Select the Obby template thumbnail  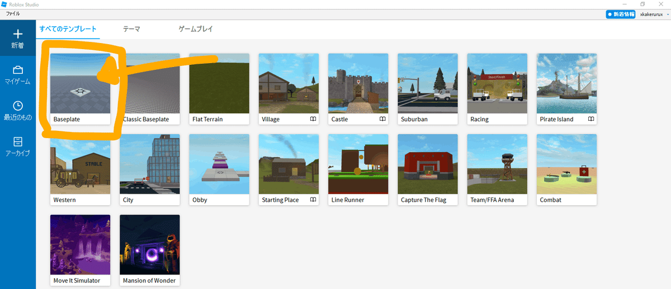tap(219, 164)
